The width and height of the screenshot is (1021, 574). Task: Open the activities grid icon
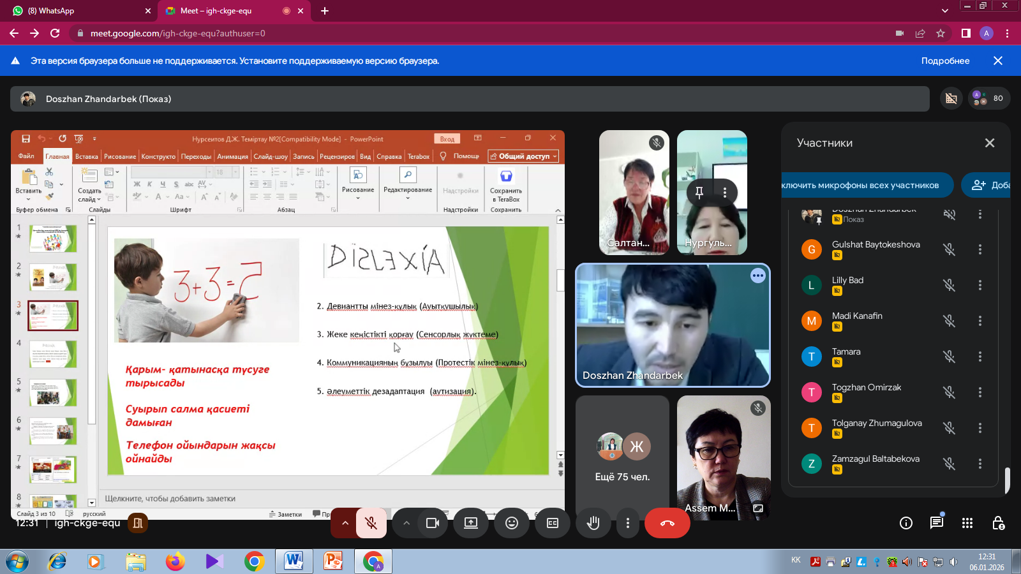pos(967,523)
